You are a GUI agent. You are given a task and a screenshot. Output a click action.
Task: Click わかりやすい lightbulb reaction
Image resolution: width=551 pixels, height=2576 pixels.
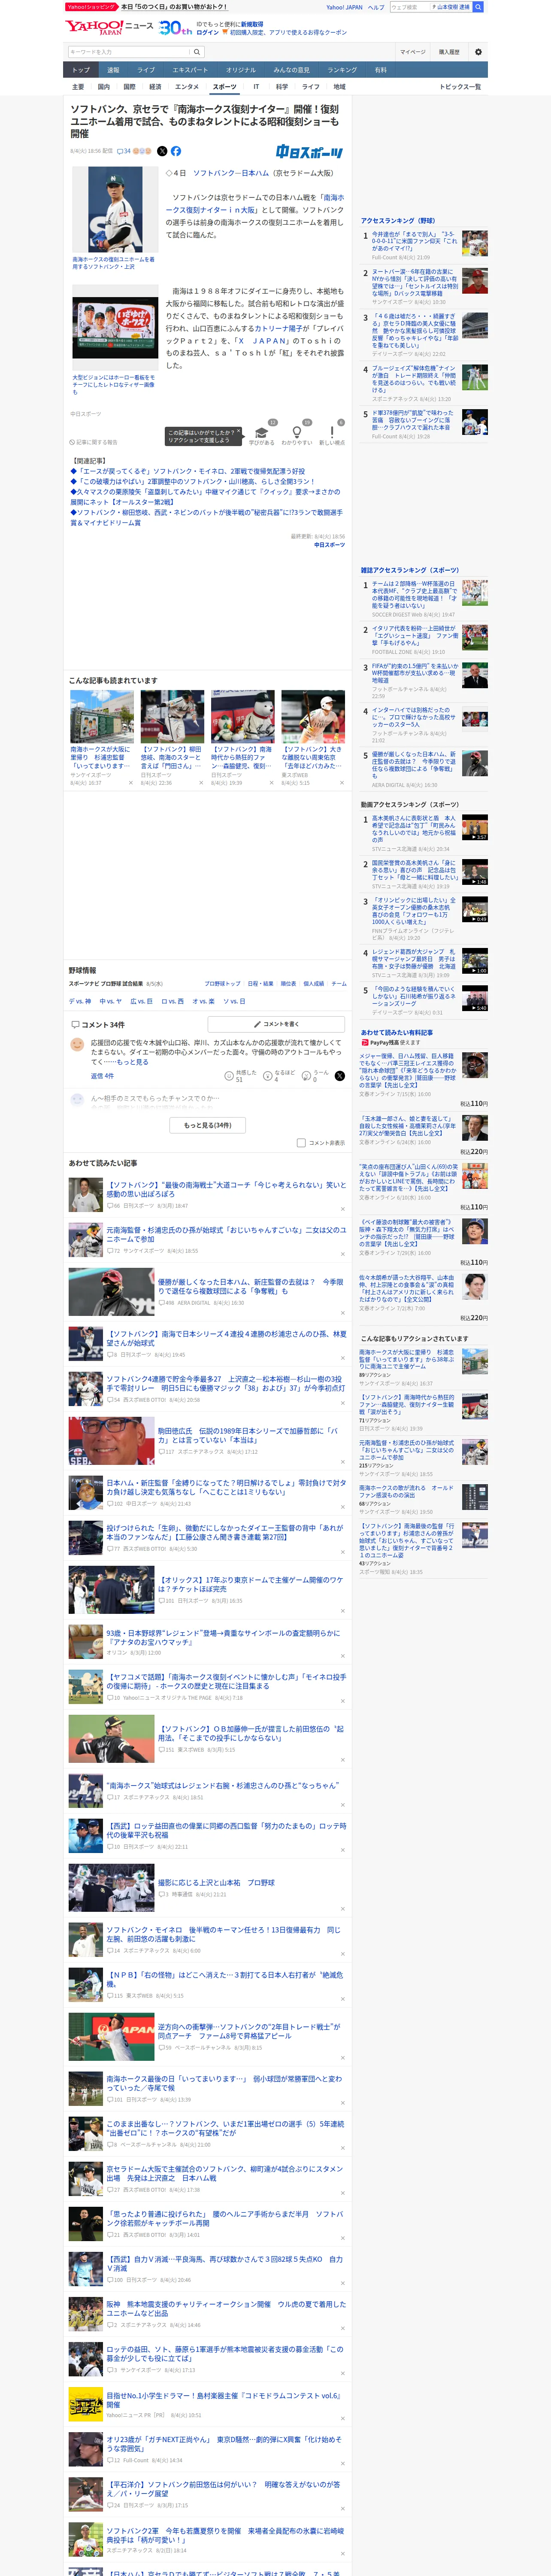(x=296, y=435)
